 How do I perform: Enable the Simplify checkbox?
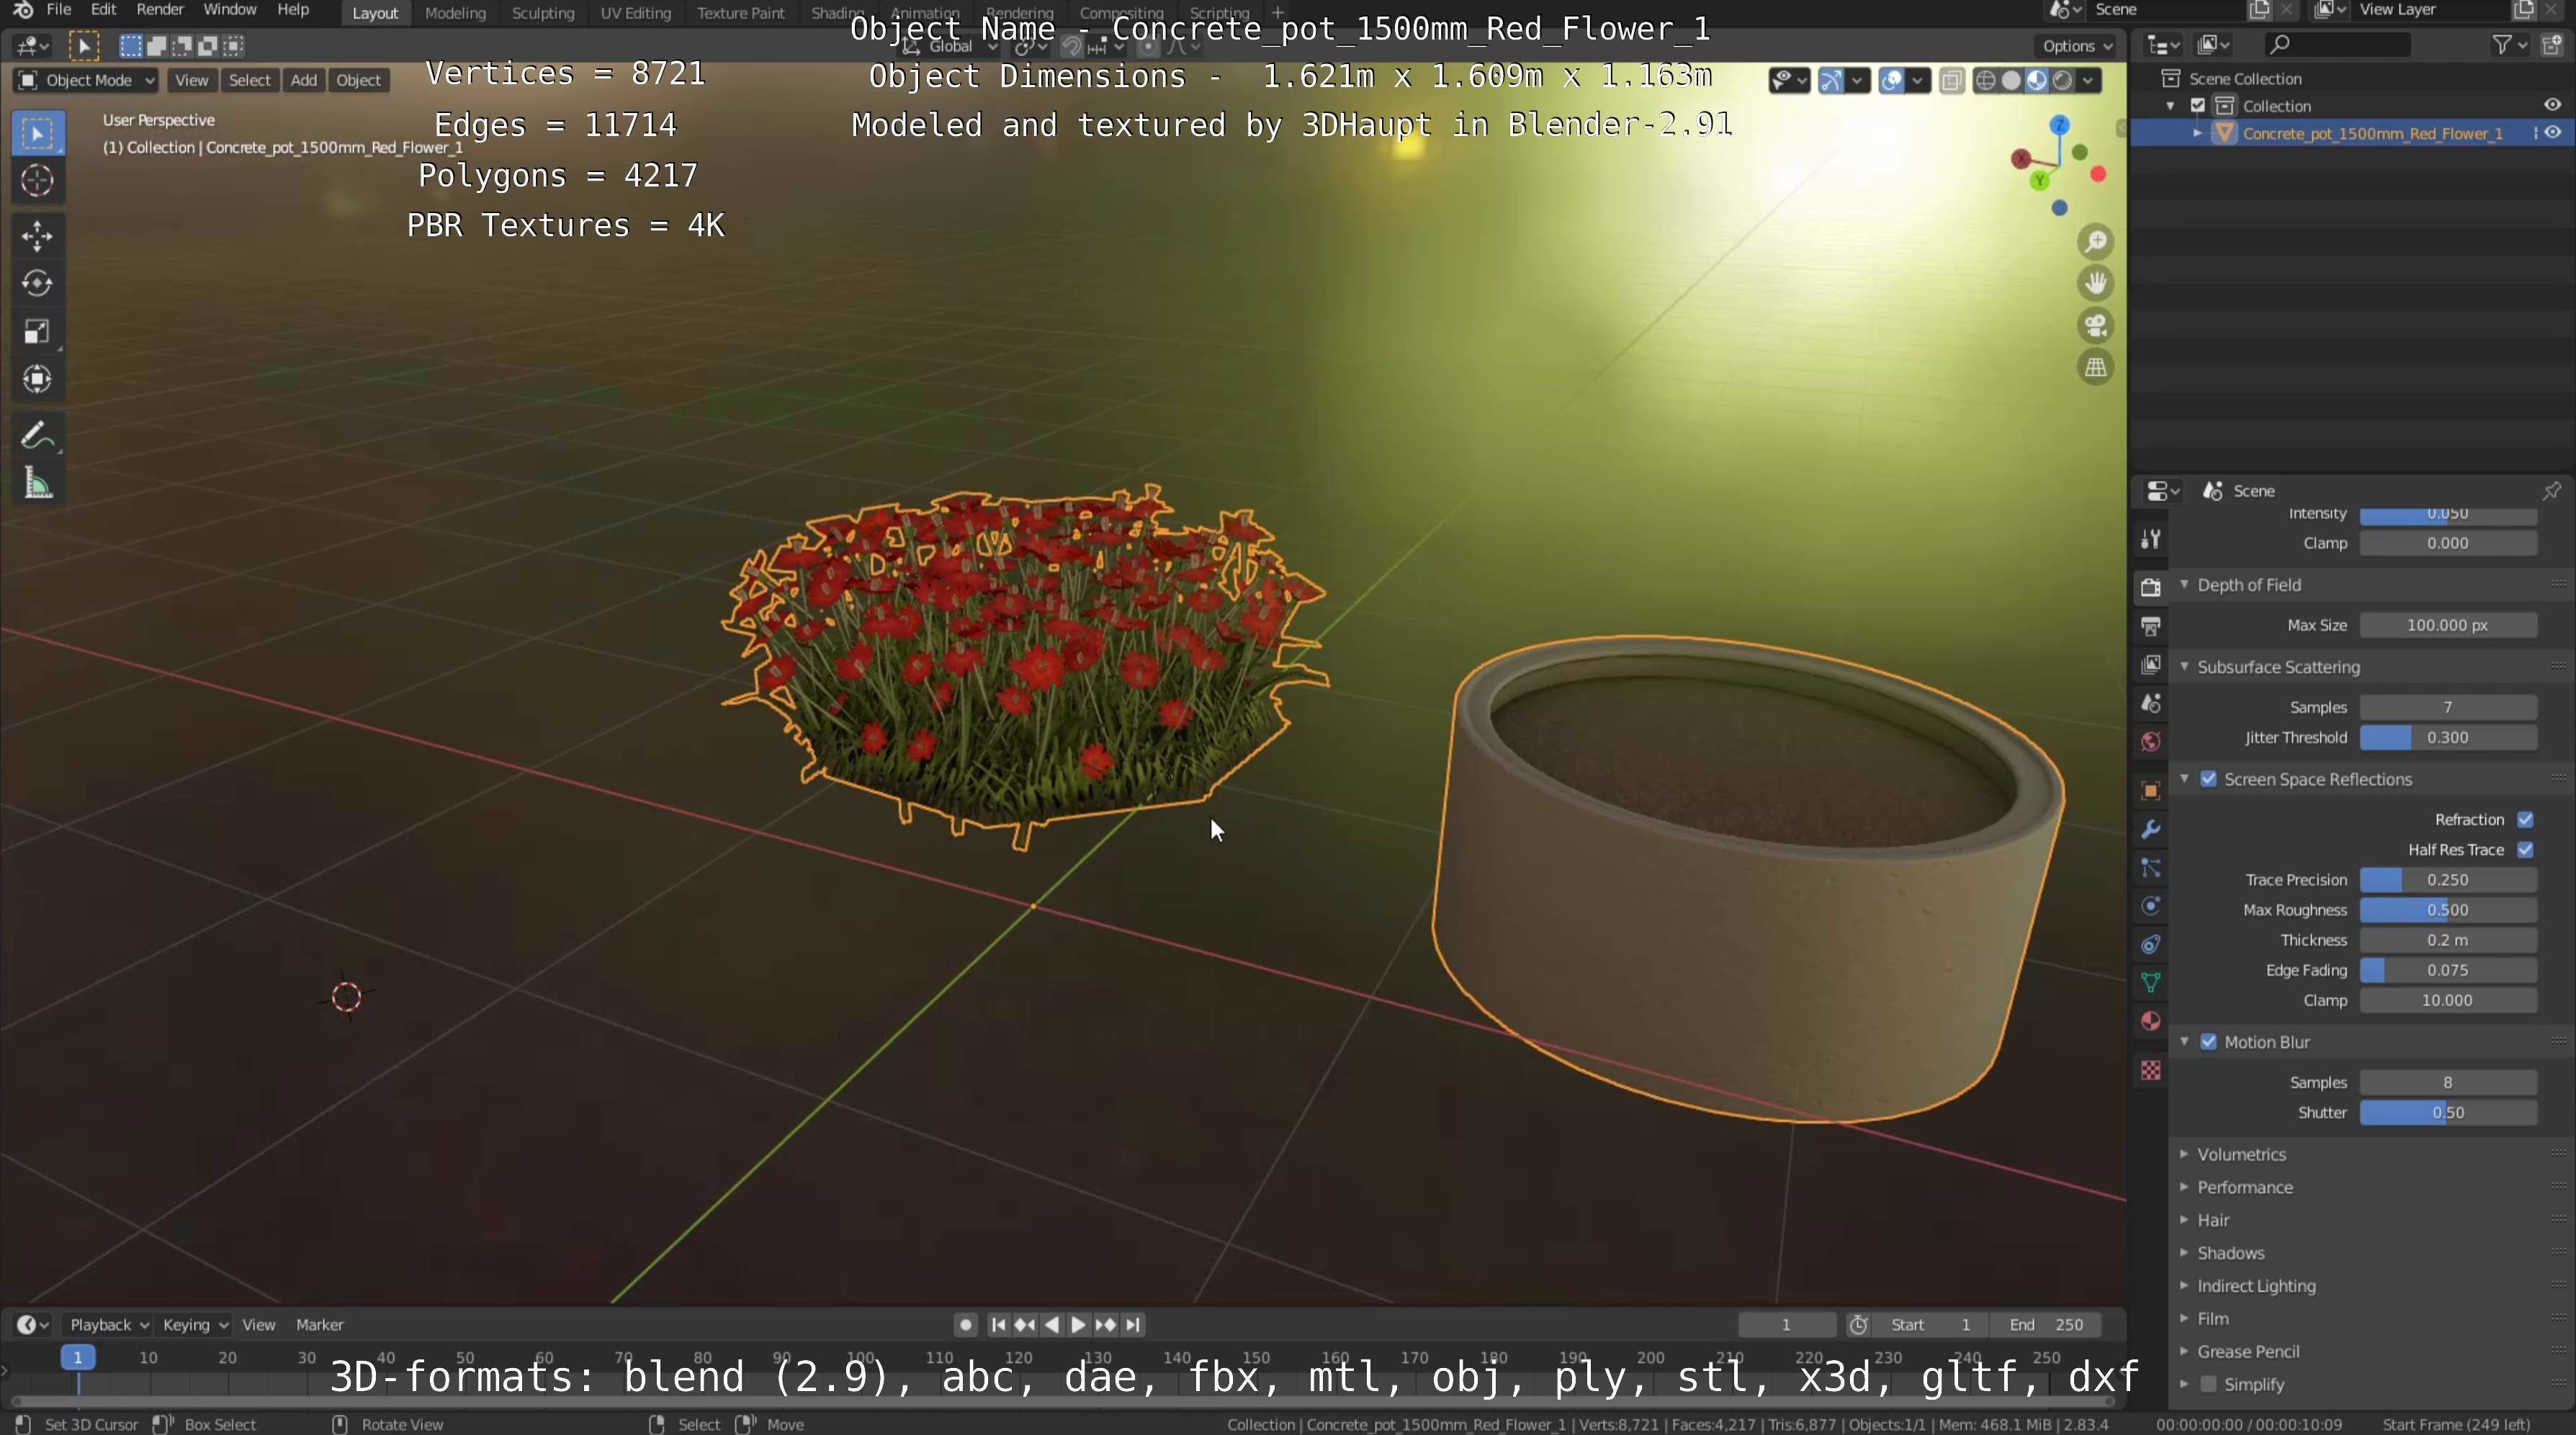pos(2208,1384)
